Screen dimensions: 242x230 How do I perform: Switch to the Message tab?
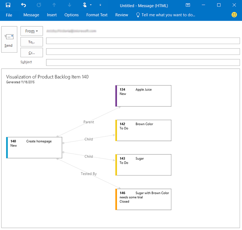coord(31,15)
